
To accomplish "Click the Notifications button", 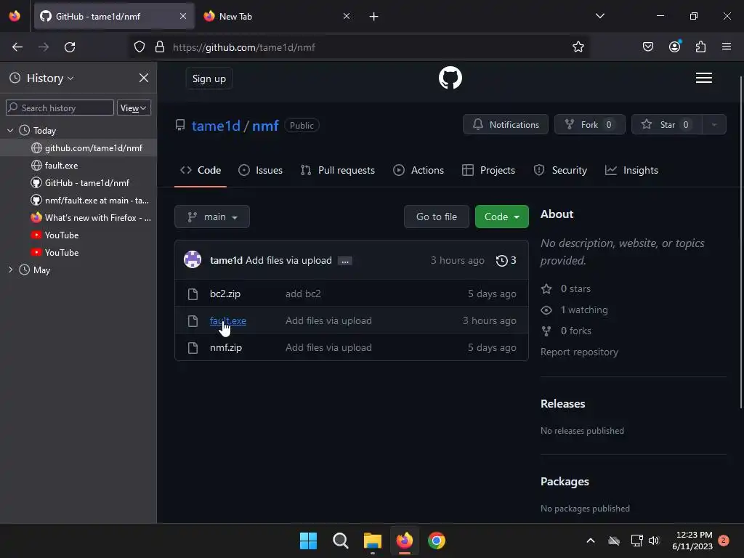I will click(x=506, y=125).
